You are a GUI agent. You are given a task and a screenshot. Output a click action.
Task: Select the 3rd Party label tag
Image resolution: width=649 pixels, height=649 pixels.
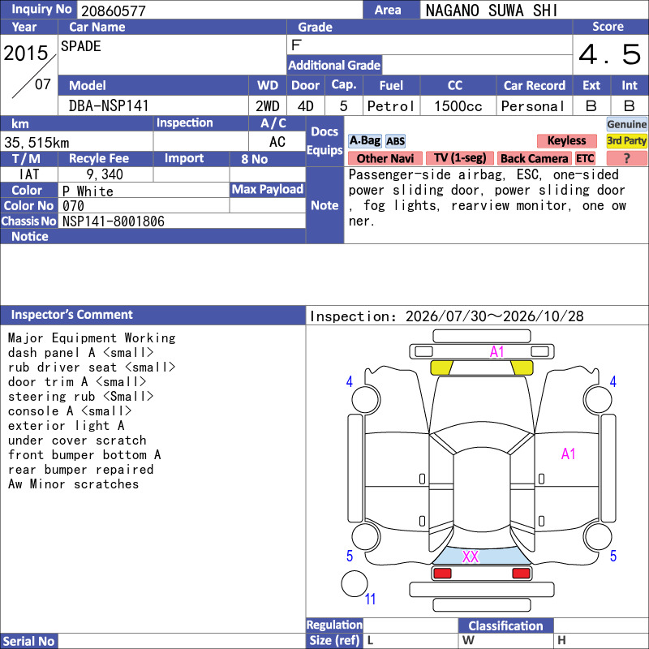626,140
